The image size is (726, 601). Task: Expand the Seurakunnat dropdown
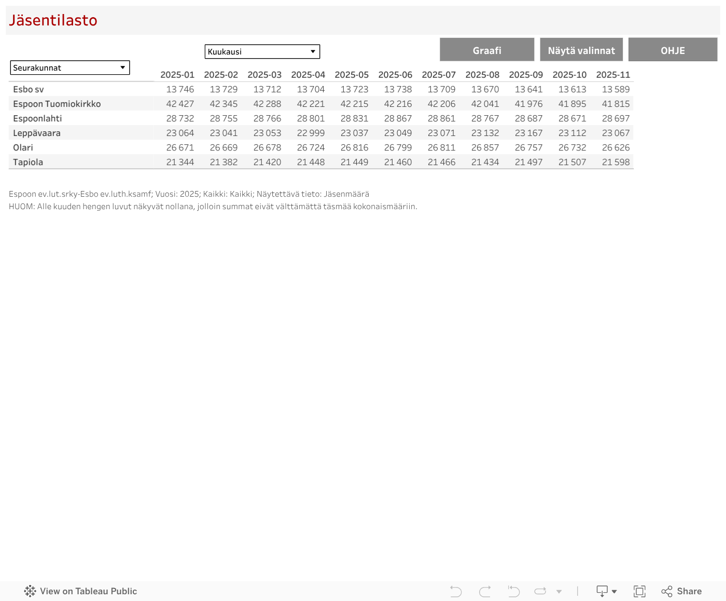[69, 67]
